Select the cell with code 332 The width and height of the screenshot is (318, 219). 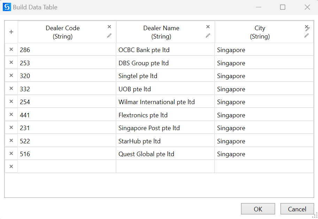pyautogui.click(x=67, y=89)
